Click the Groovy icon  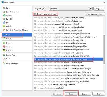pos(4,43)
